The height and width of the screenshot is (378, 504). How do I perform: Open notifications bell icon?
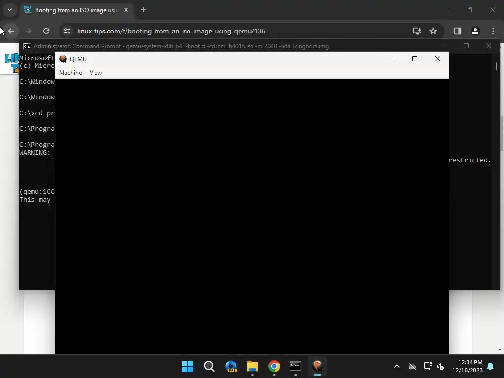[491, 366]
